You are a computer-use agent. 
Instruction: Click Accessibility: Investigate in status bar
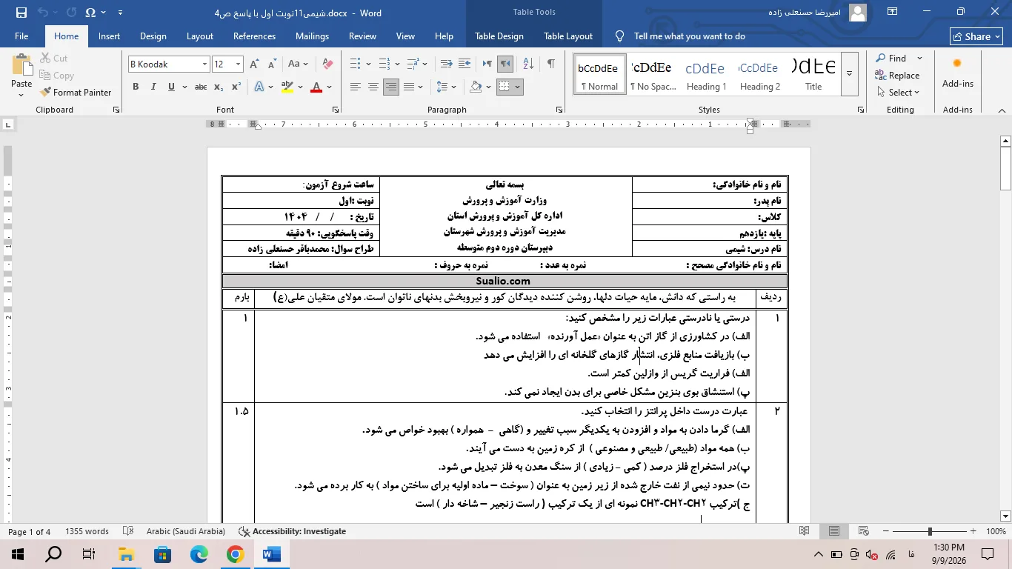point(292,531)
